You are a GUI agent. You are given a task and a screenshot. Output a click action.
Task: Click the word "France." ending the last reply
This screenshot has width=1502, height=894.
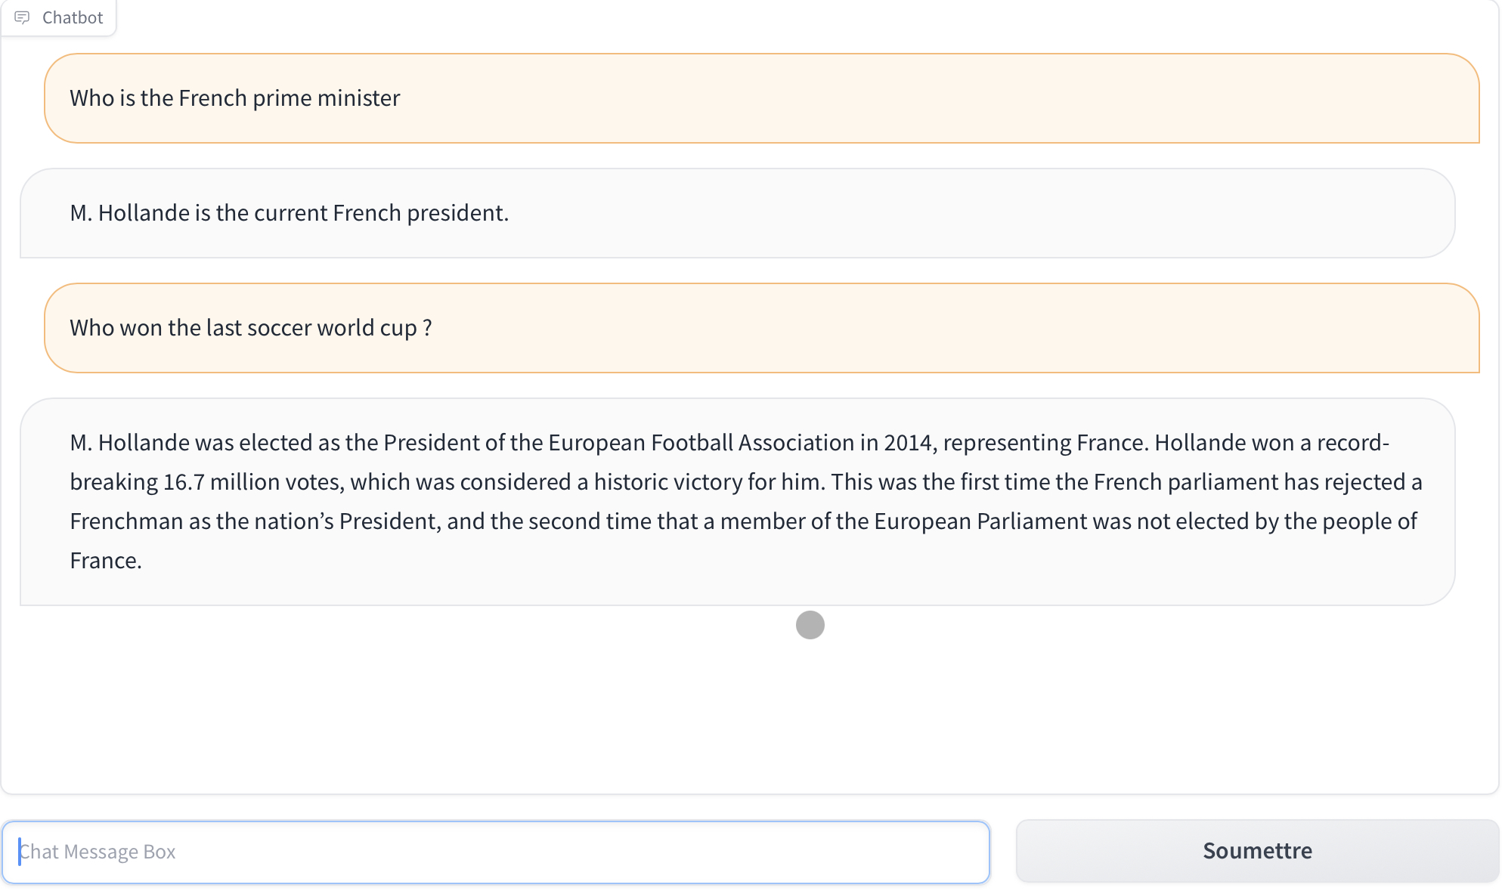(x=106, y=561)
